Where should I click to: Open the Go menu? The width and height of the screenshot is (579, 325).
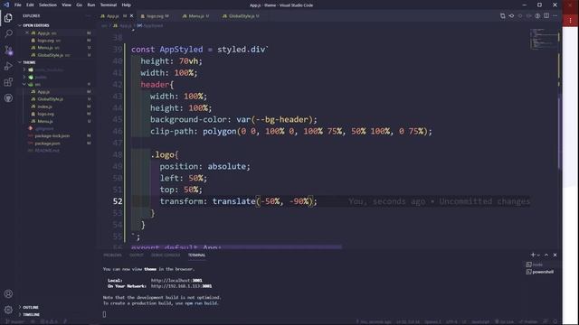79,5
